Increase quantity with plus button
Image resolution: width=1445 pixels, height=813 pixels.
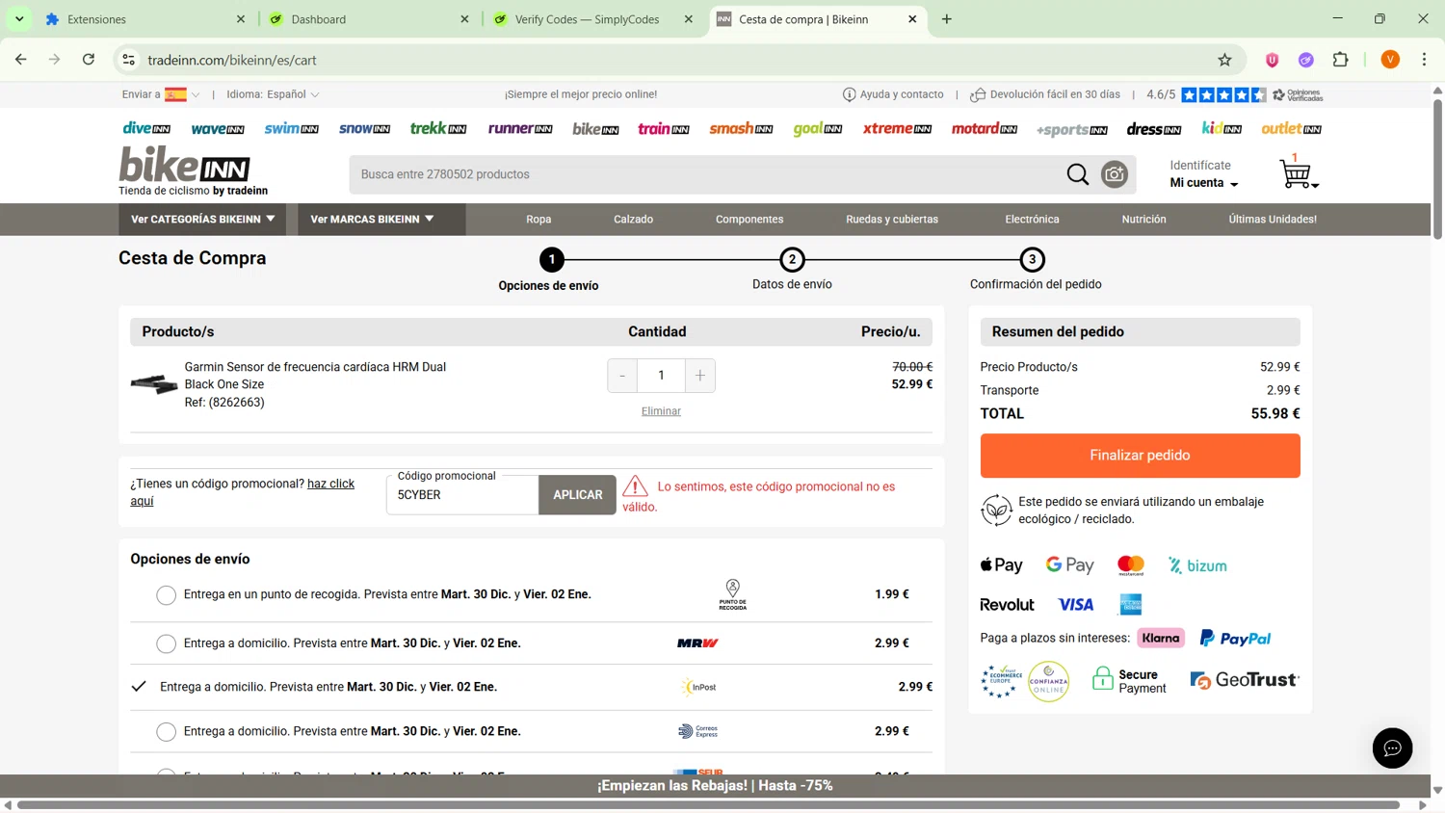pyautogui.click(x=700, y=376)
